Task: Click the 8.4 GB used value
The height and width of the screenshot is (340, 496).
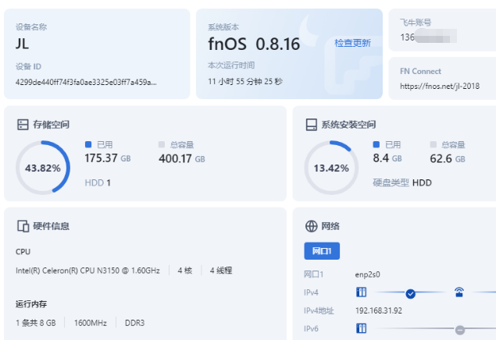Action: coord(387,158)
